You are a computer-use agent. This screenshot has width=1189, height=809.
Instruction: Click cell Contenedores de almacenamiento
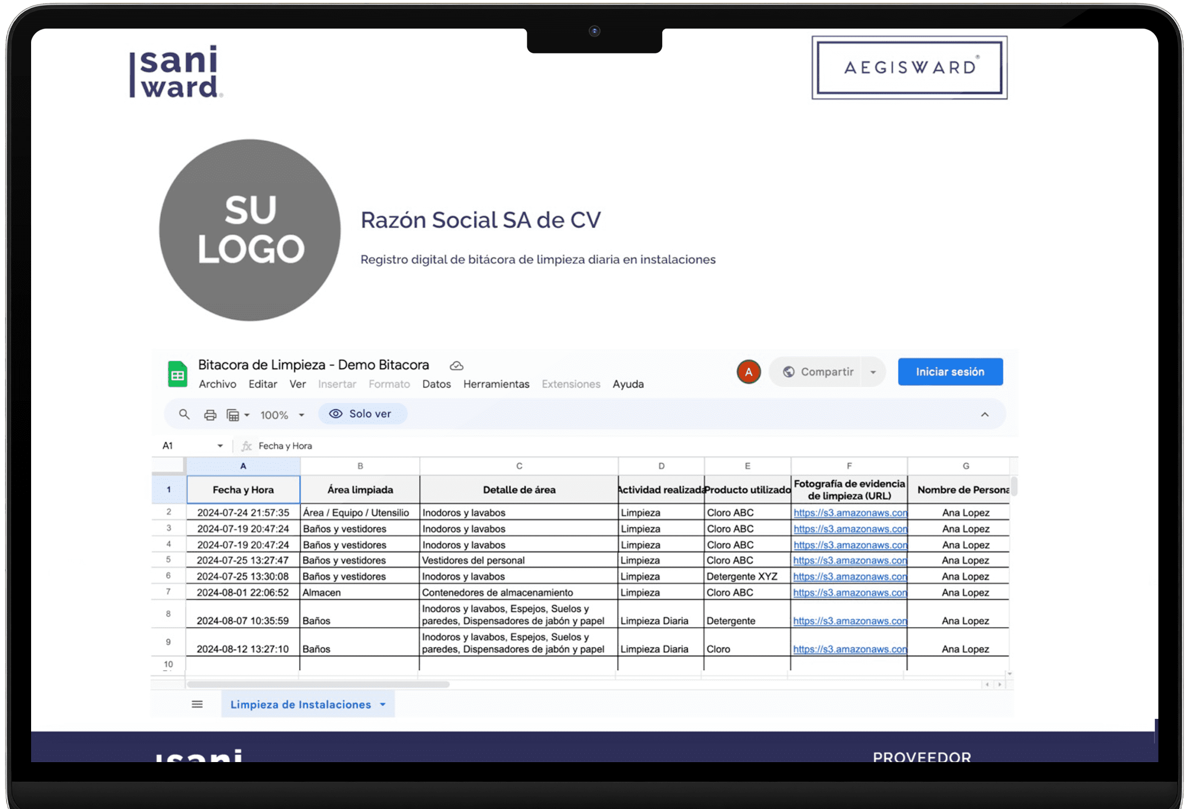tap(519, 593)
